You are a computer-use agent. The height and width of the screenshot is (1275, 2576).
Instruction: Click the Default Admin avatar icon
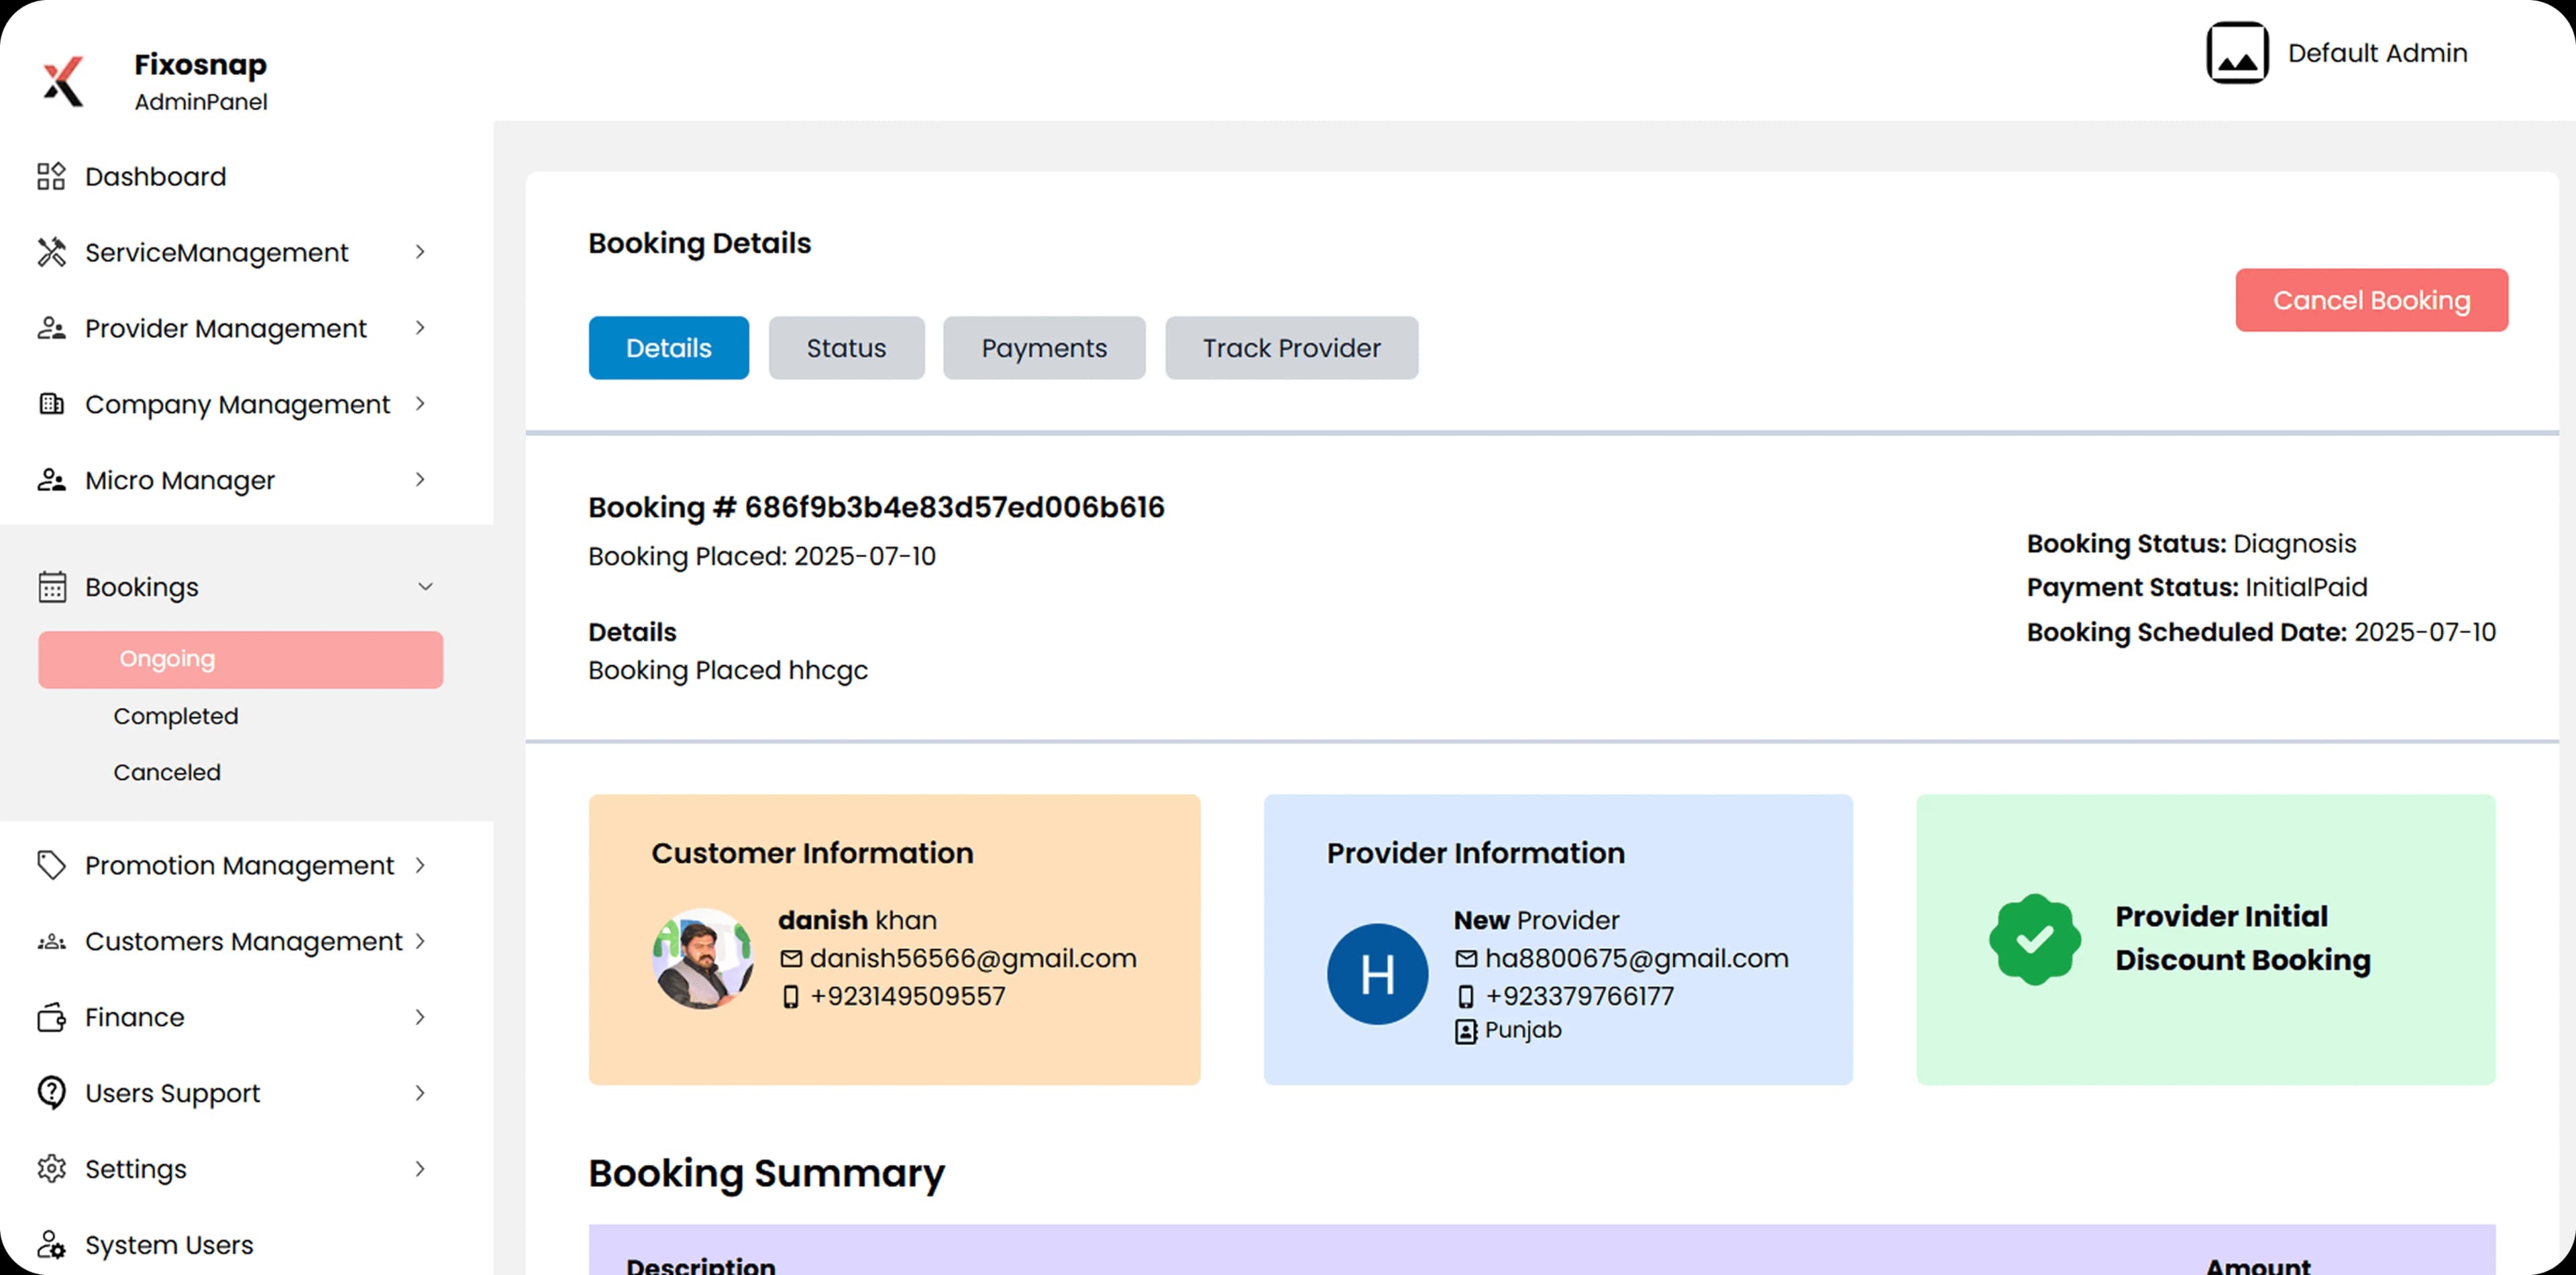click(x=2237, y=52)
